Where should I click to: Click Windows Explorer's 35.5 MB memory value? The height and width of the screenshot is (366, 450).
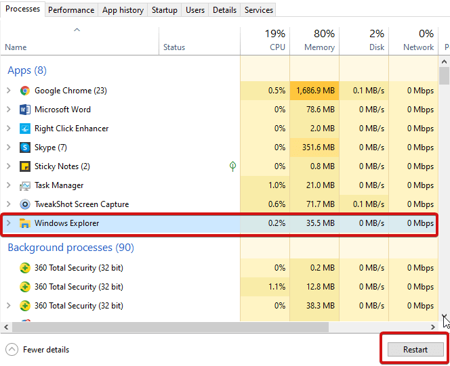(x=321, y=223)
